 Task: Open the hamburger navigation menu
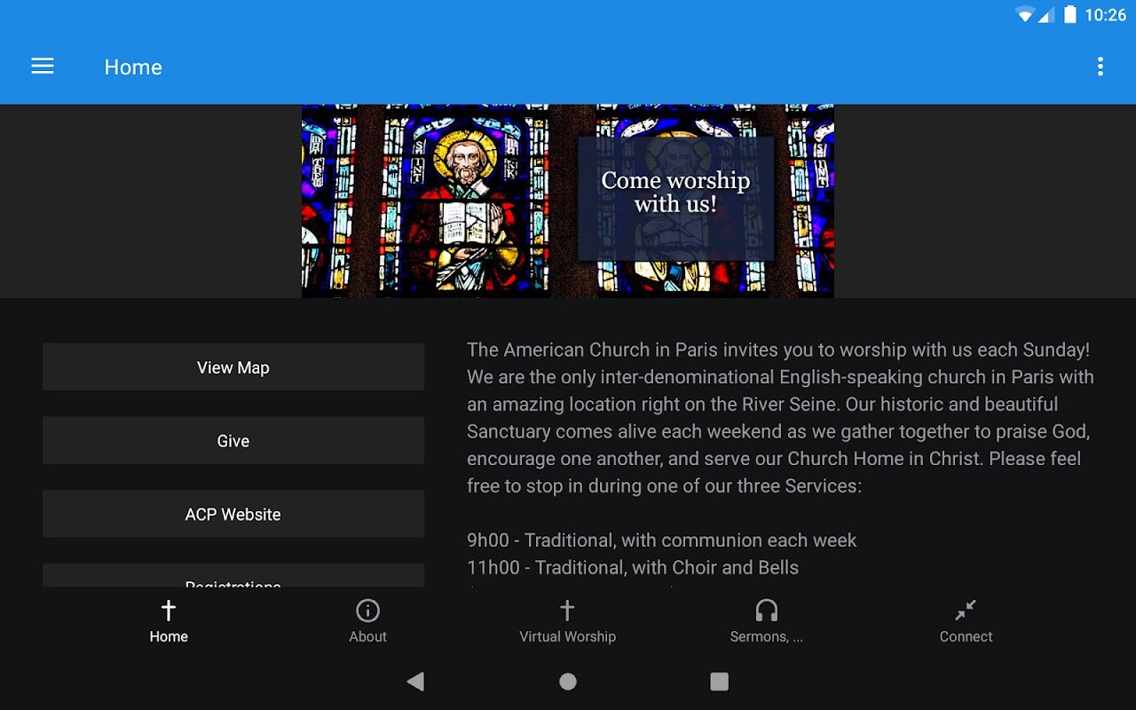click(x=43, y=67)
